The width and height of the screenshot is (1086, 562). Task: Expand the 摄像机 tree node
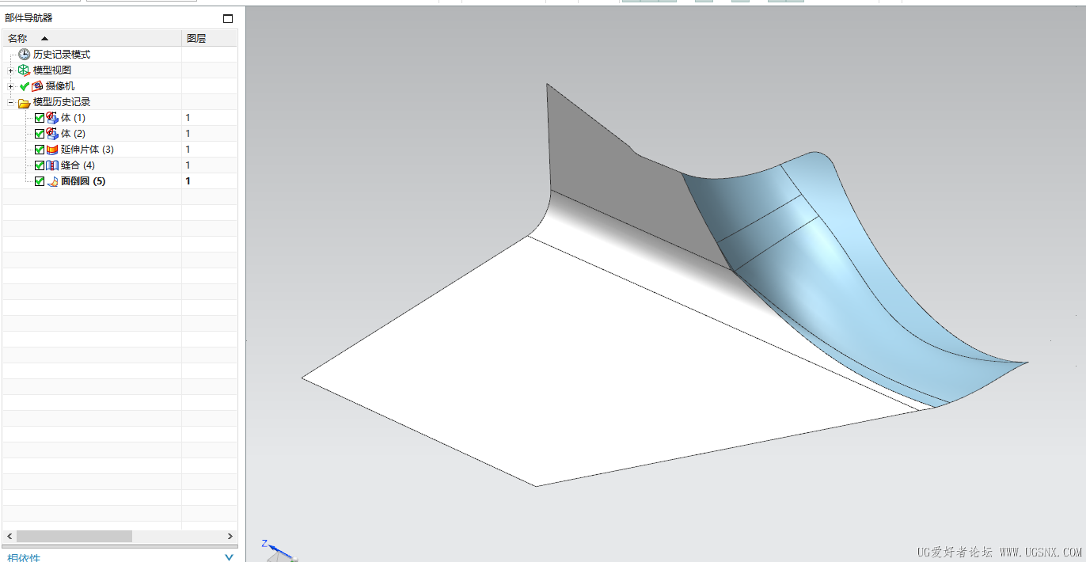(10, 85)
